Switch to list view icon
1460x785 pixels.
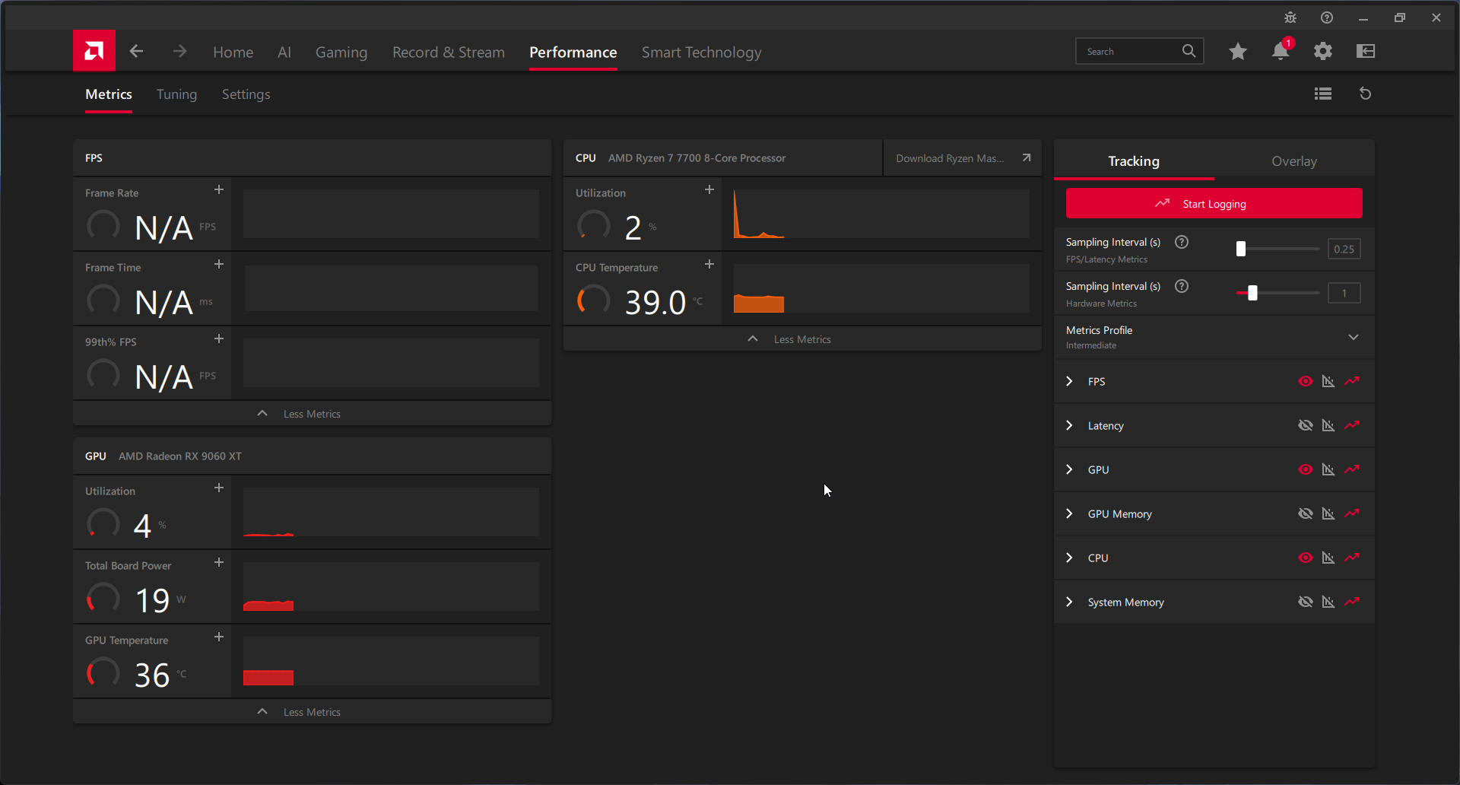pos(1323,94)
